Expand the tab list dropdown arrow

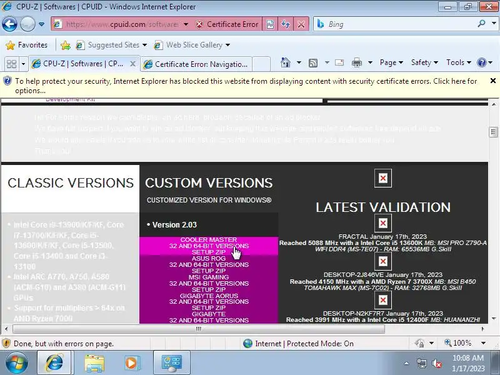click(23, 64)
